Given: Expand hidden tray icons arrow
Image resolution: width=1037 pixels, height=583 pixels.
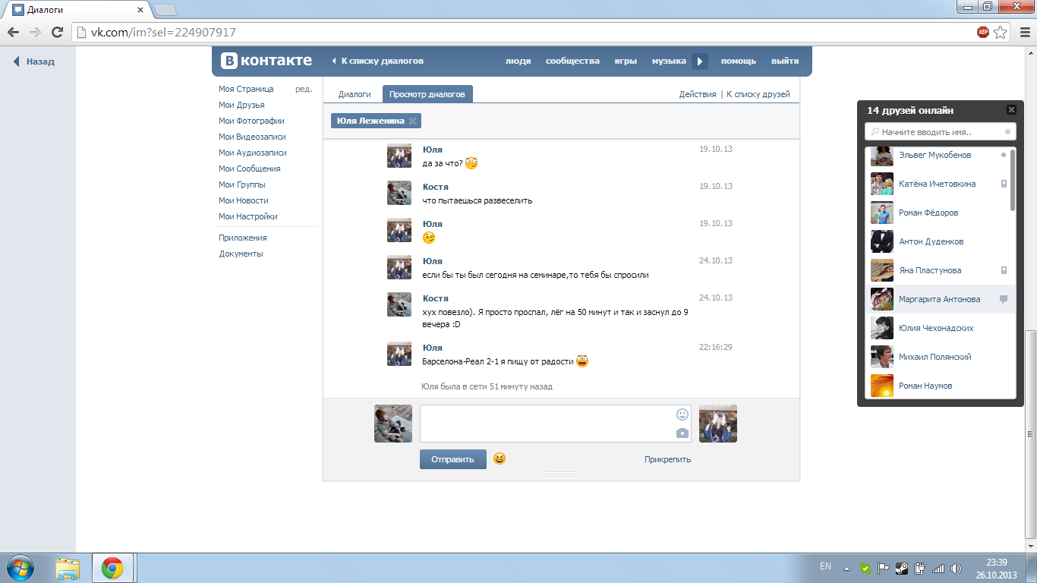Looking at the screenshot, I should pos(848,568).
